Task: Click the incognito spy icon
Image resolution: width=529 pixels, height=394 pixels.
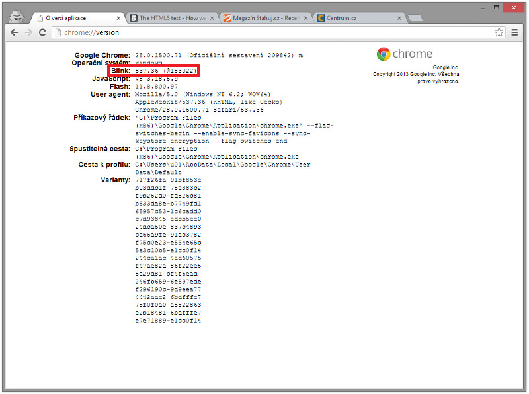Action: 16,16
